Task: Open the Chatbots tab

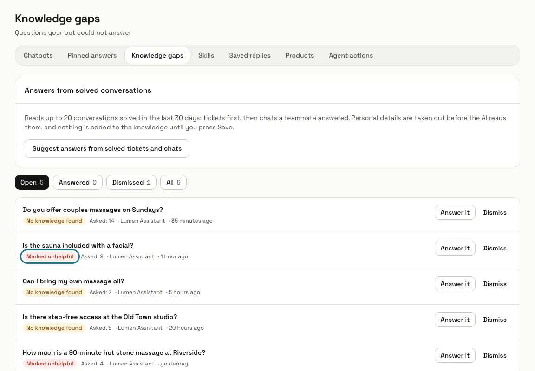Action: (38, 55)
